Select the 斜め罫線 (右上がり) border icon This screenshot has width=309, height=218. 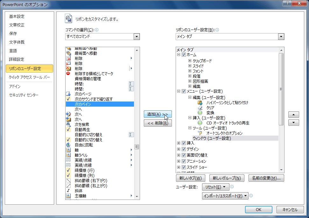coord(68,186)
